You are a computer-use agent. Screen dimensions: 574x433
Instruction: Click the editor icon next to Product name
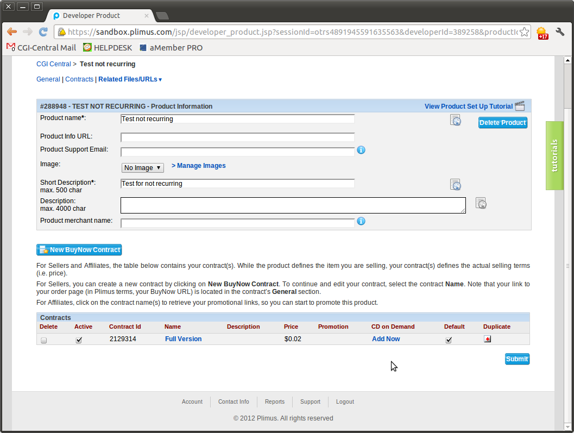(x=455, y=120)
